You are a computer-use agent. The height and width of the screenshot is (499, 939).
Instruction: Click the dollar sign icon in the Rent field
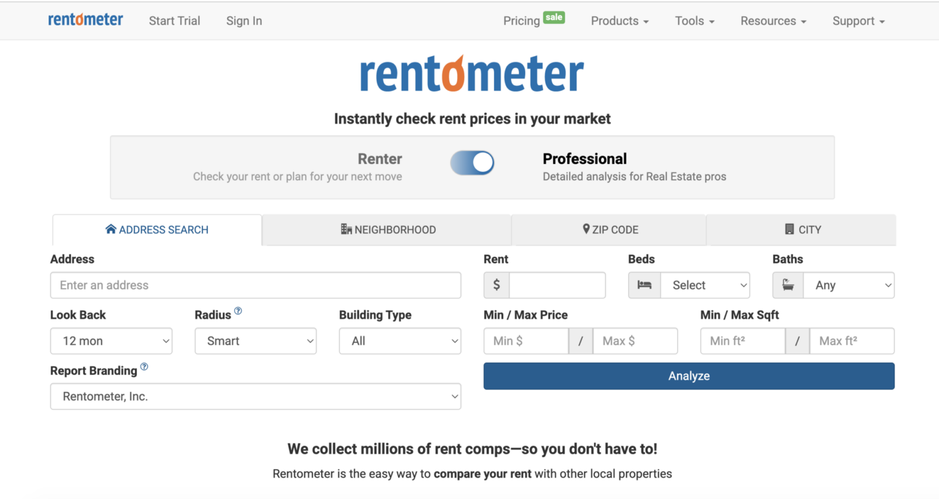tap(496, 285)
